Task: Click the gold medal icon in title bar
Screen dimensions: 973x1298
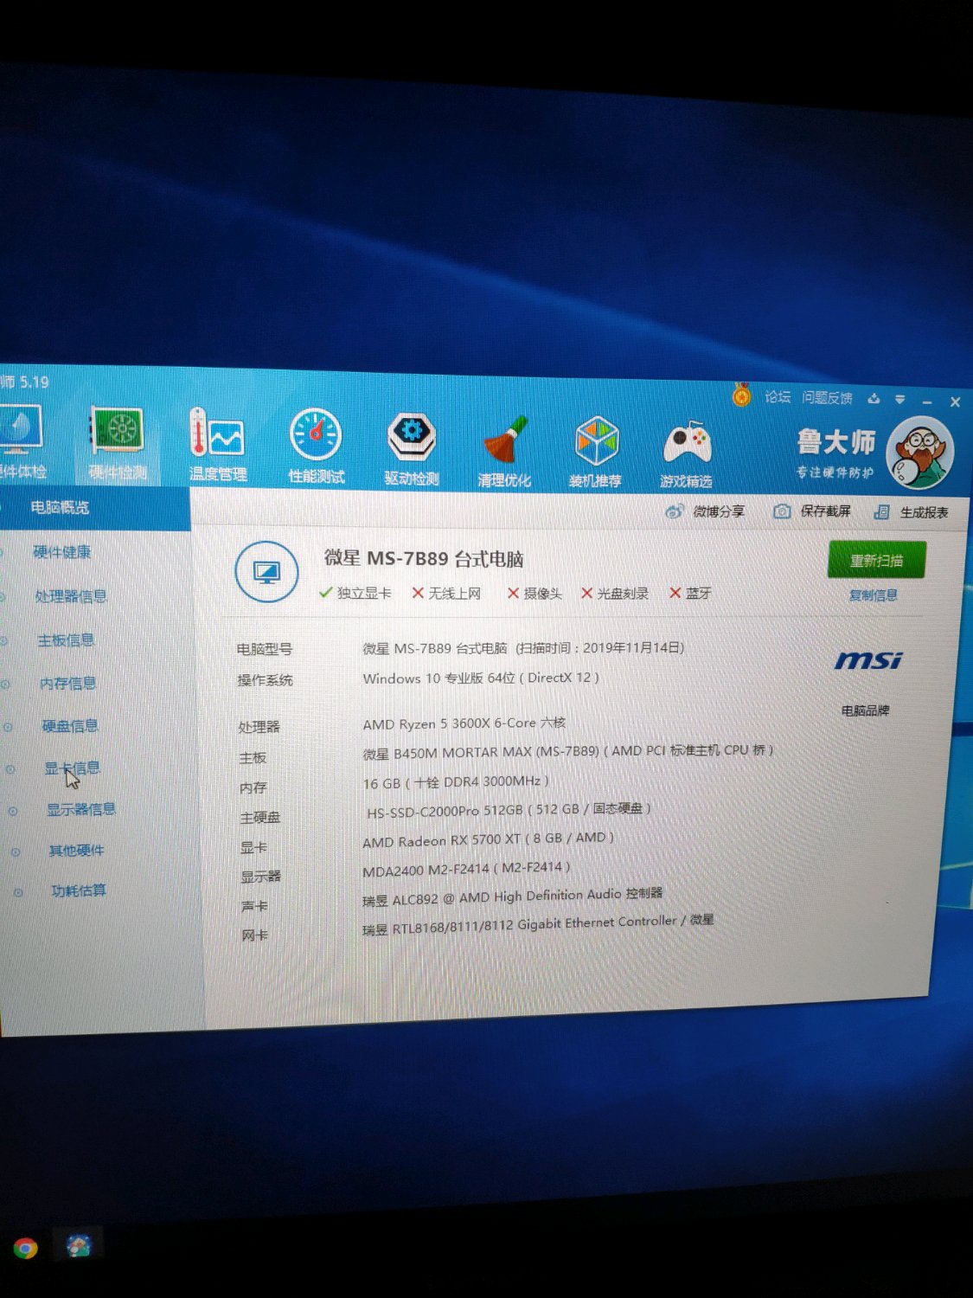Action: pos(741,395)
